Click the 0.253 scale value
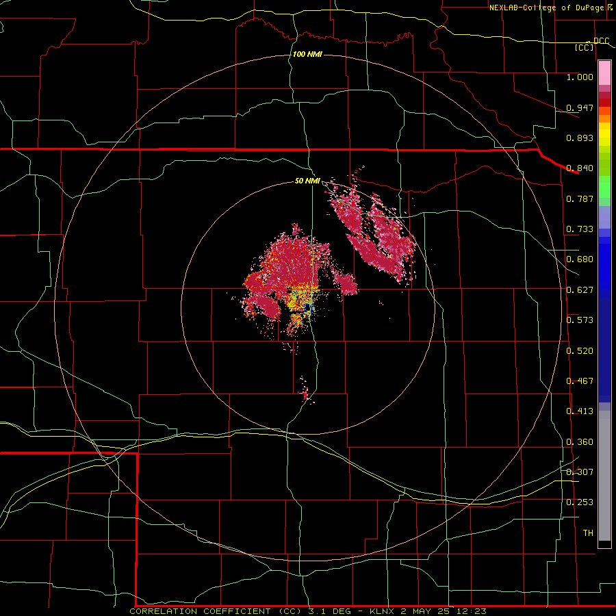Screen dimensions: 616x616 coord(580,502)
